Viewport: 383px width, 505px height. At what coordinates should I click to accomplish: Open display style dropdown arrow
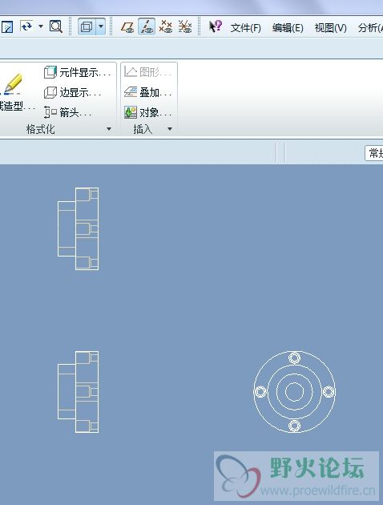pyautogui.click(x=101, y=26)
